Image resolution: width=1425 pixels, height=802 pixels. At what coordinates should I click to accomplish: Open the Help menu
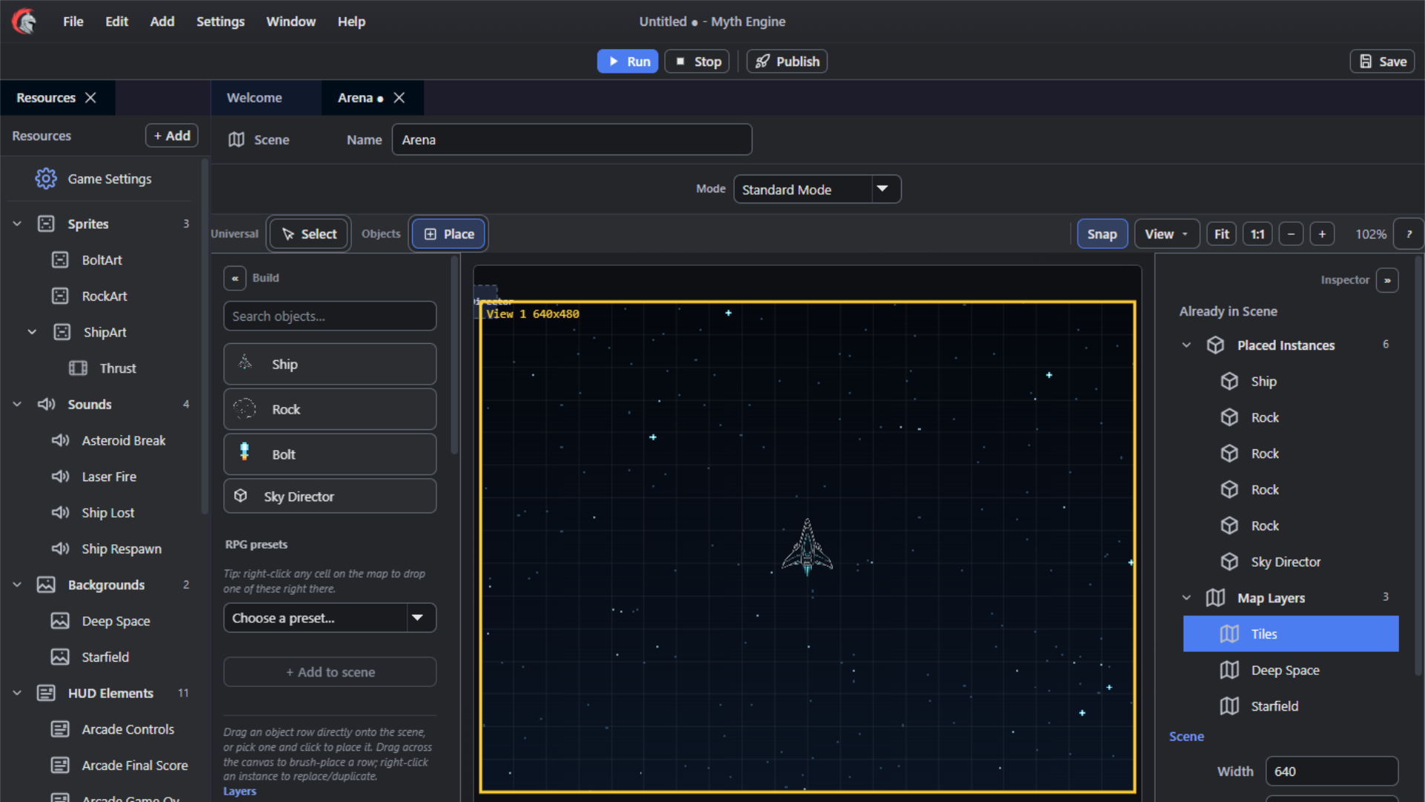pos(351,22)
